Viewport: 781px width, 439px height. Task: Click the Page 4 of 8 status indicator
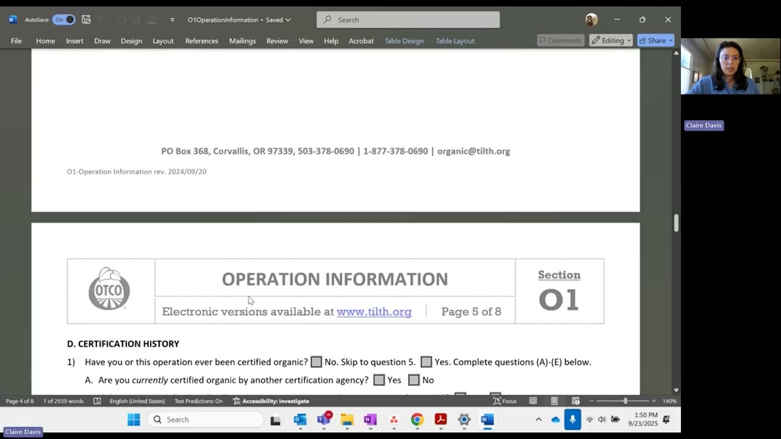[x=20, y=401]
